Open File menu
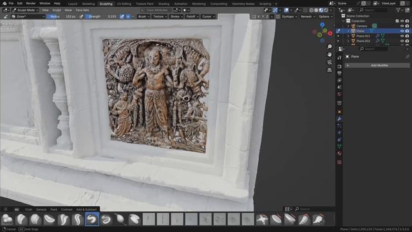The image size is (412, 232). [11, 3]
